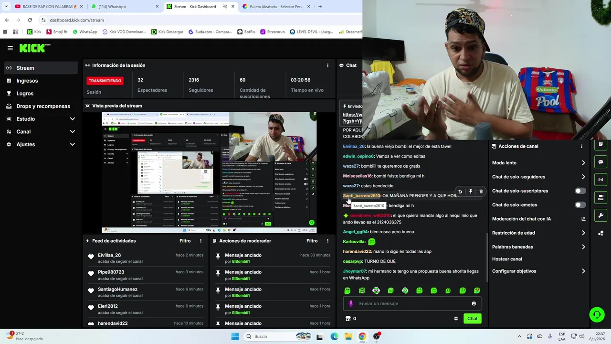Open File Explorer from taskbar

[348, 336]
